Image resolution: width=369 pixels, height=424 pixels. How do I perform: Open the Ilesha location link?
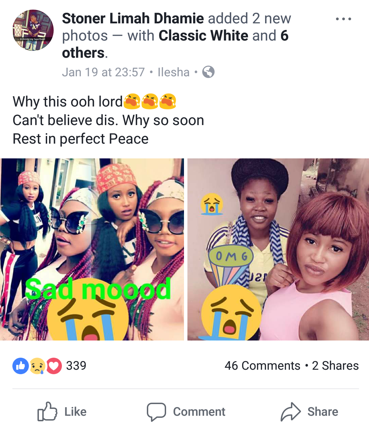(173, 72)
